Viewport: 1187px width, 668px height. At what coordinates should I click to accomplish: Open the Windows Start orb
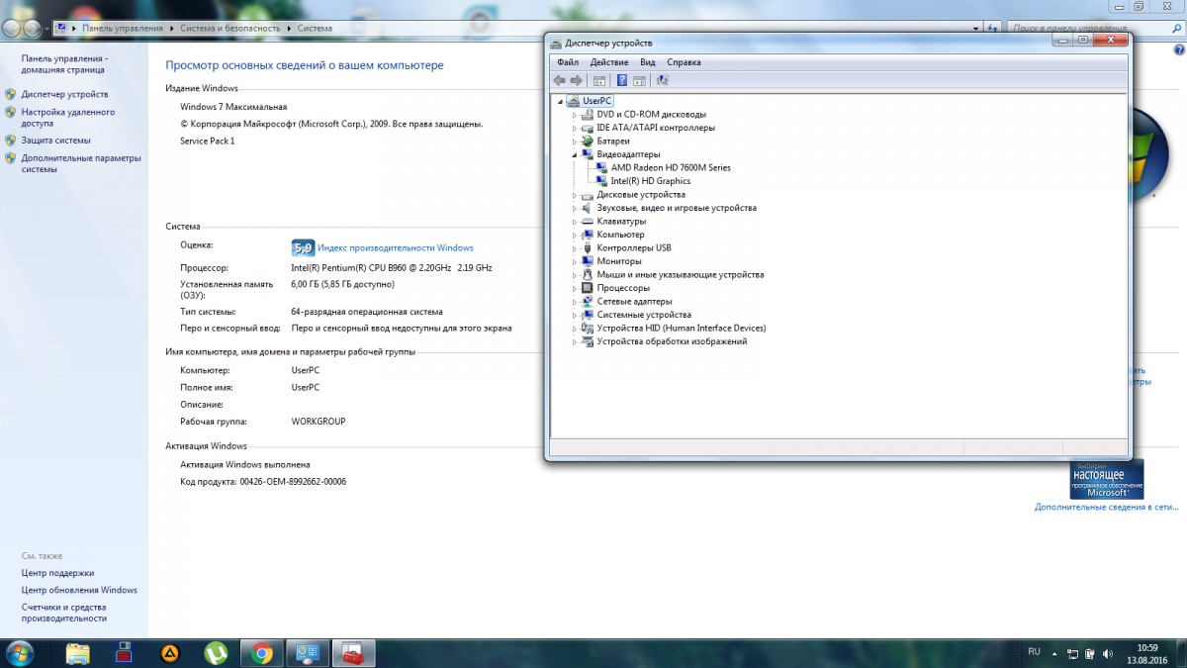(19, 653)
